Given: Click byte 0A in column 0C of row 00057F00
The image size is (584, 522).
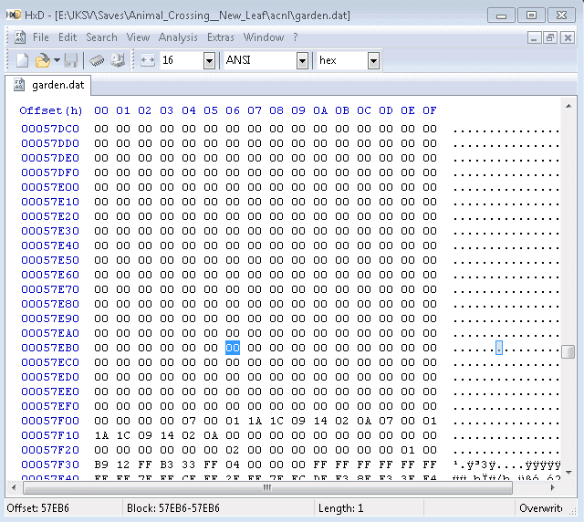Looking at the screenshot, I should (x=364, y=421).
